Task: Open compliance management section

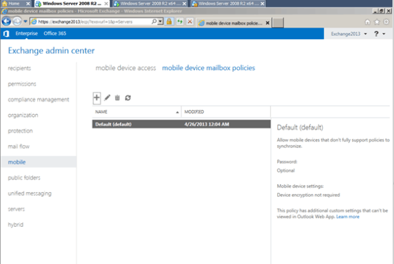Action: click(39, 100)
